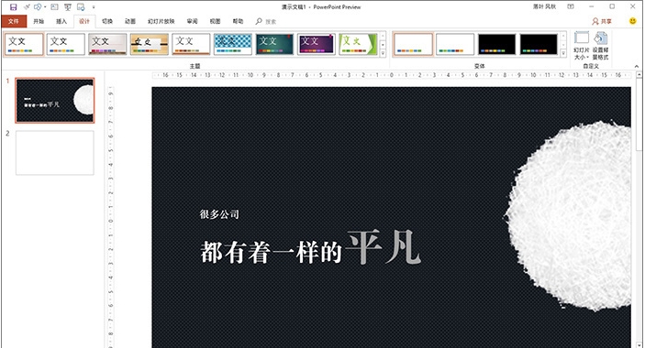Image resolution: width=645 pixels, height=348 pixels.
Task: Click the 都有着一样的 headline text
Action: (x=271, y=252)
